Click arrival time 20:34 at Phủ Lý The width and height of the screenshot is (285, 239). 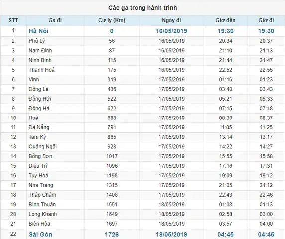(x=225, y=41)
